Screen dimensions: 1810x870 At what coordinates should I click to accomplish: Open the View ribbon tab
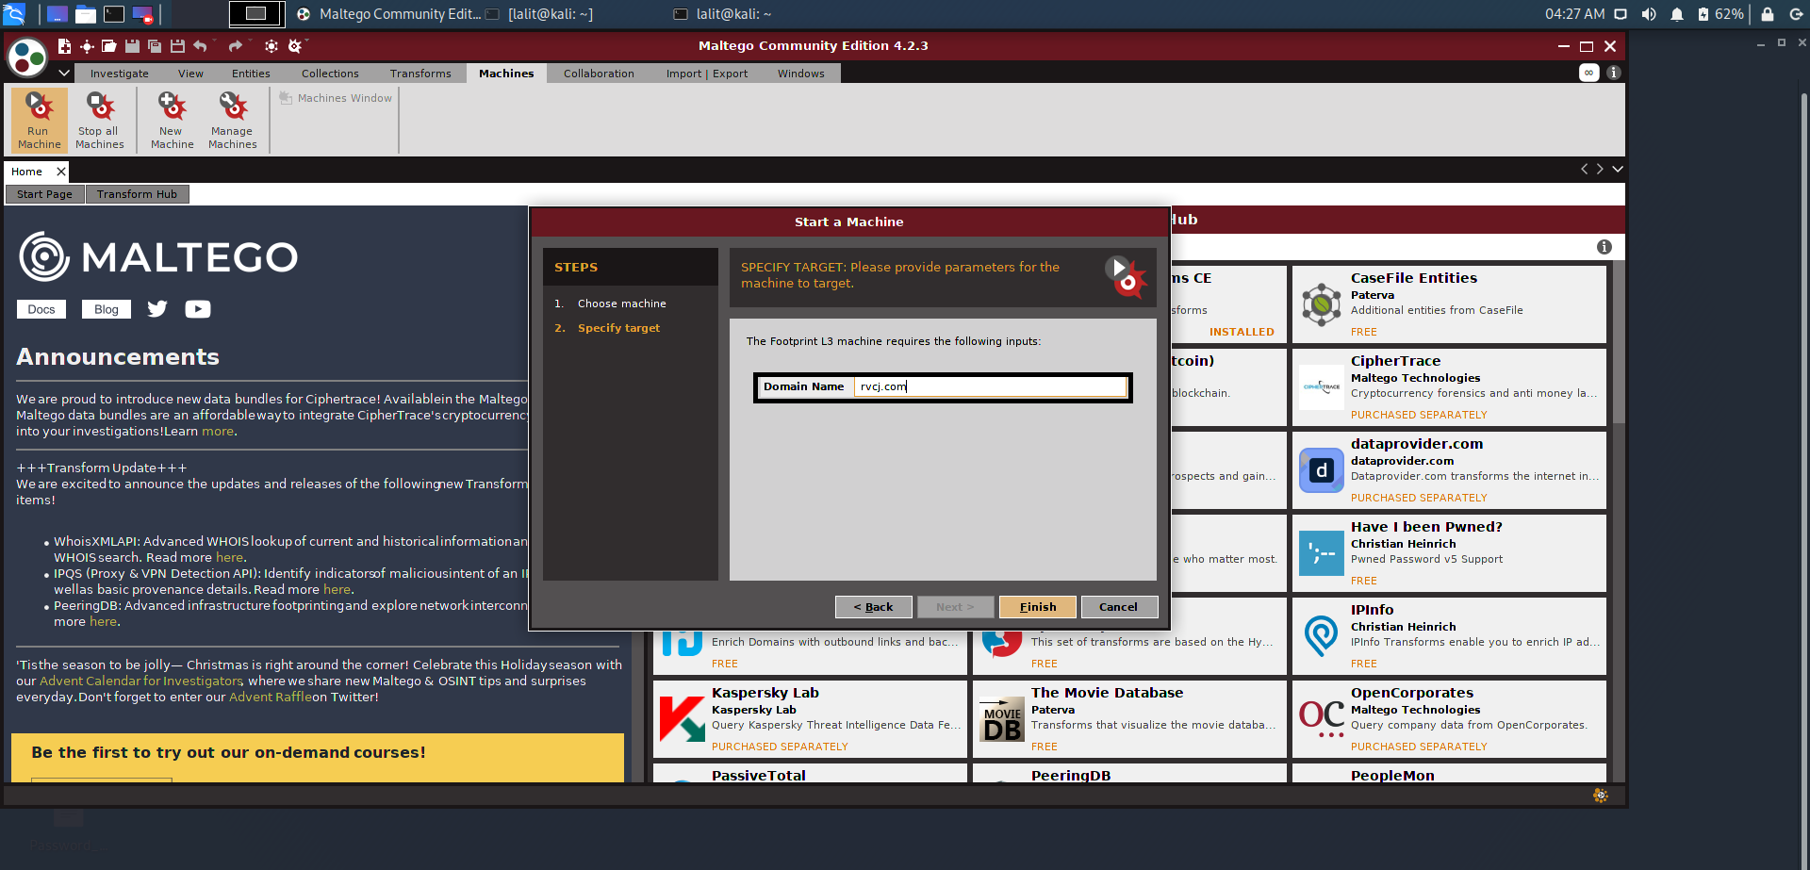coord(190,74)
